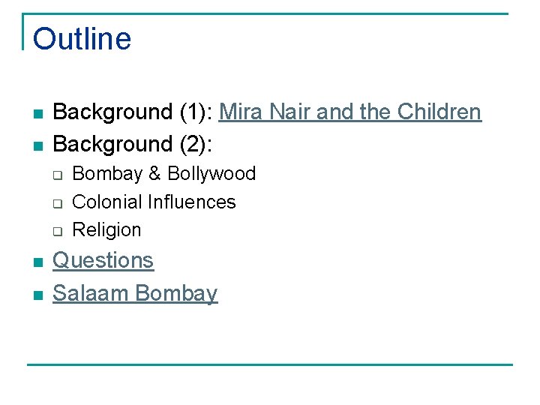Click the teal border line above the title
Viewport: 540px width, 405px height.
click(x=265, y=13)
